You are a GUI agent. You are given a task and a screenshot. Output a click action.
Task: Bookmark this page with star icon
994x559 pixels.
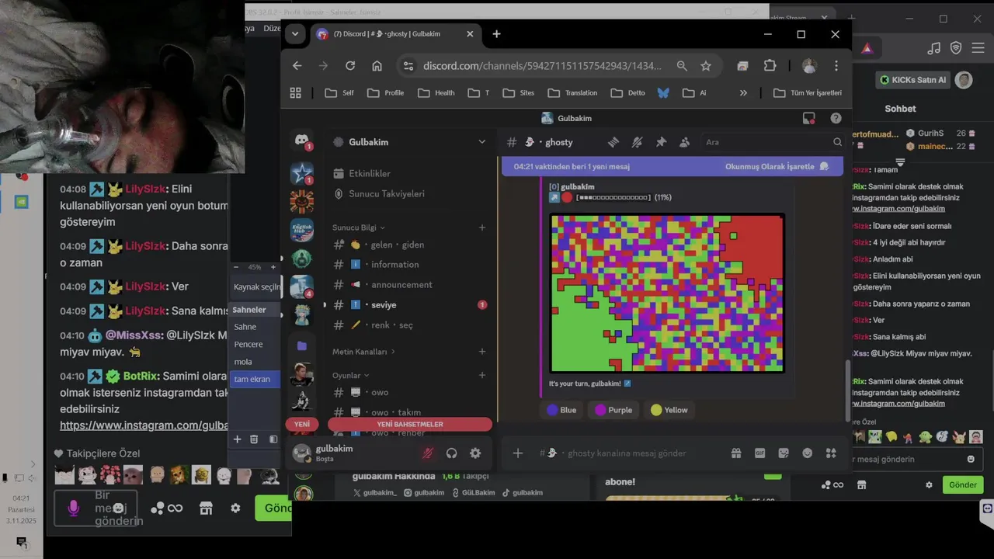706,66
